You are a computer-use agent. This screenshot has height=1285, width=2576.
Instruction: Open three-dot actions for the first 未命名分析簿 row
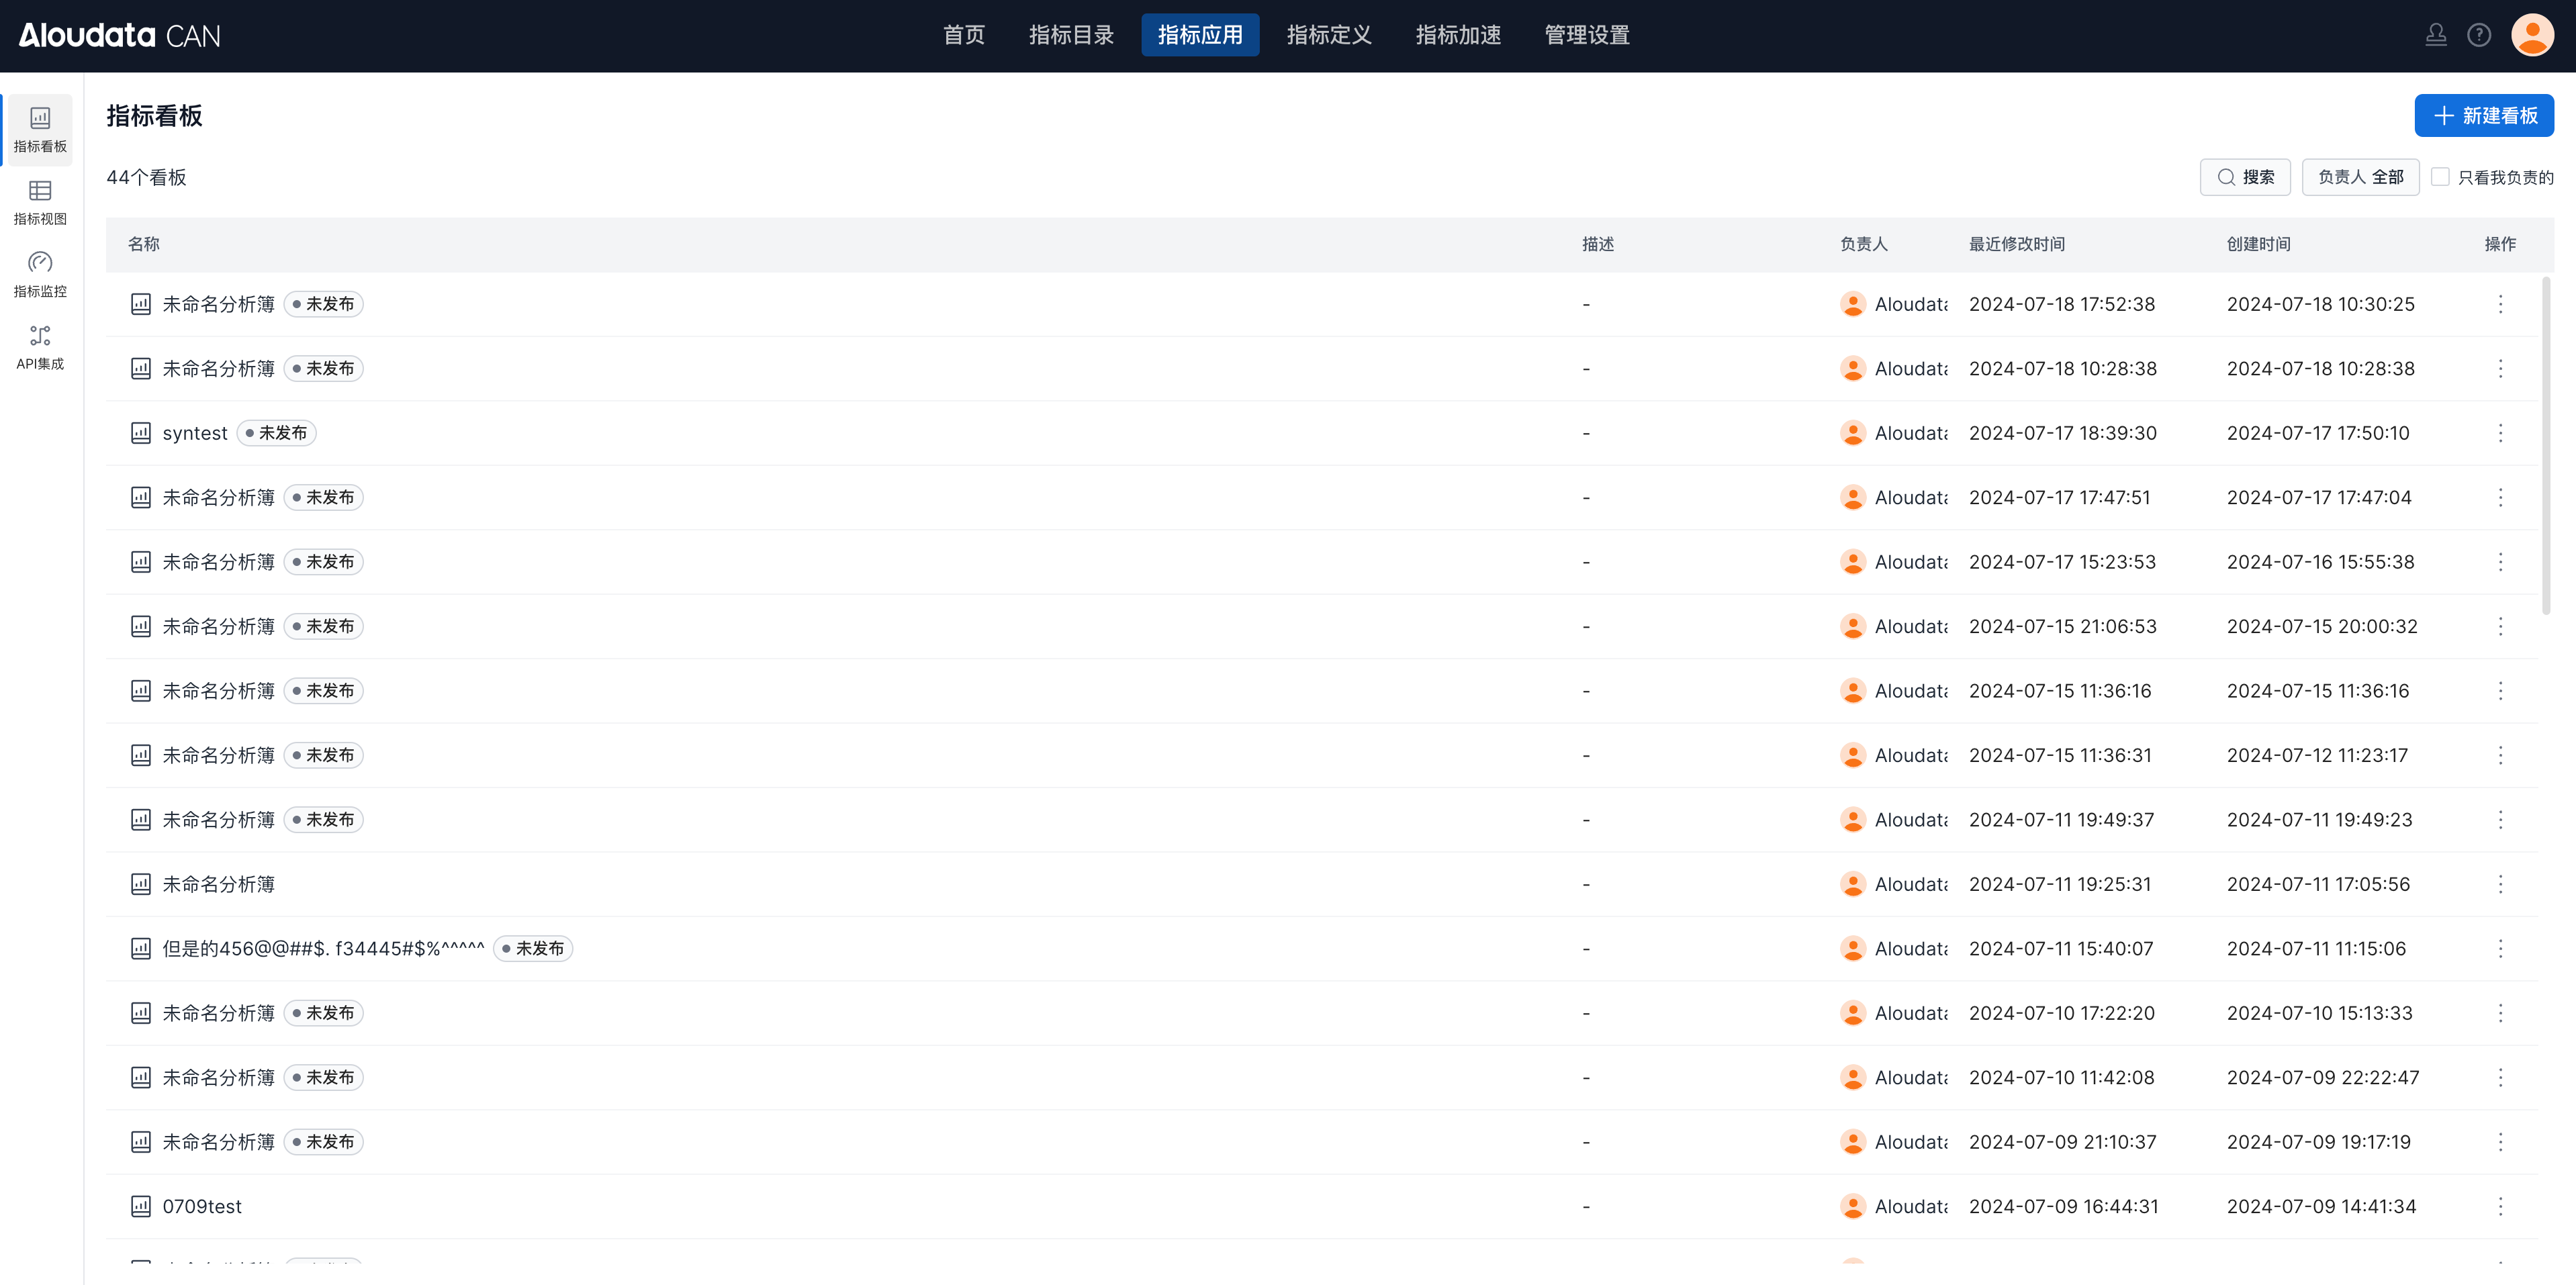click(2500, 304)
